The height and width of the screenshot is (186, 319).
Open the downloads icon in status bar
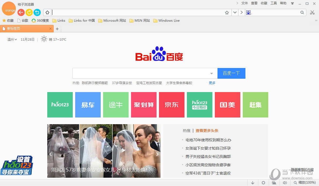[x=252, y=183]
